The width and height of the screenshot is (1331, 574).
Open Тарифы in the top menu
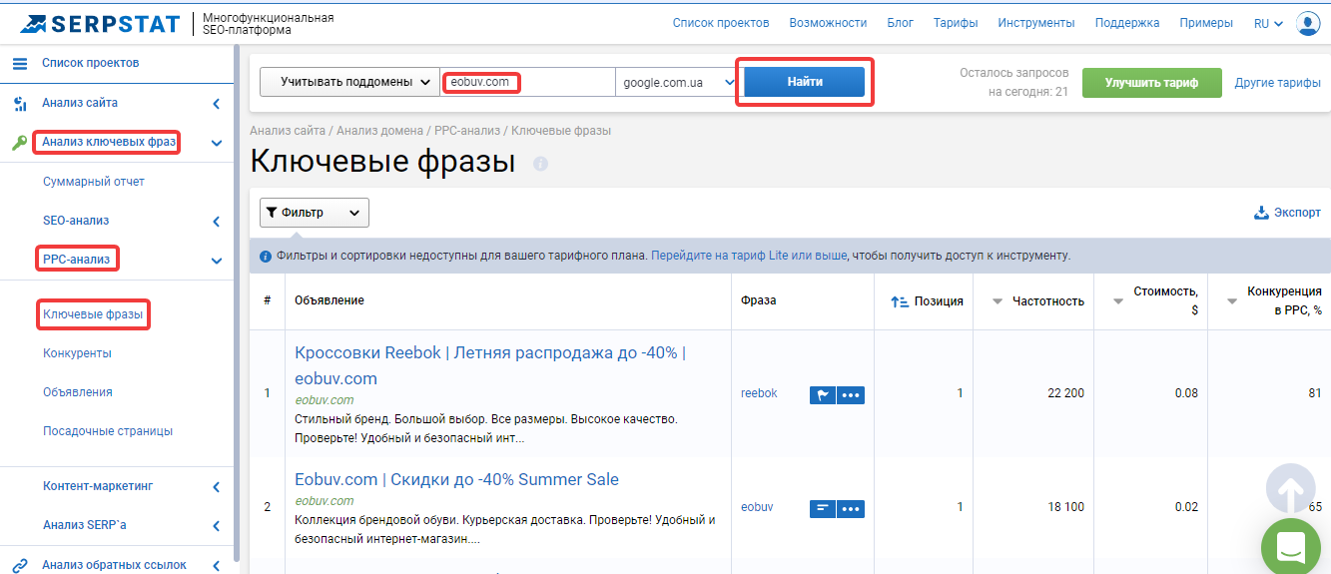point(956,23)
